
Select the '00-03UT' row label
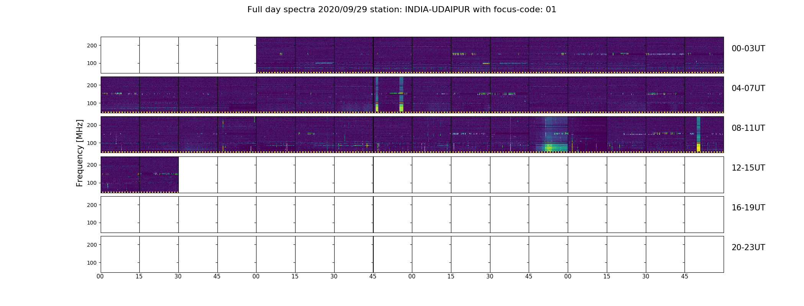tap(748, 49)
